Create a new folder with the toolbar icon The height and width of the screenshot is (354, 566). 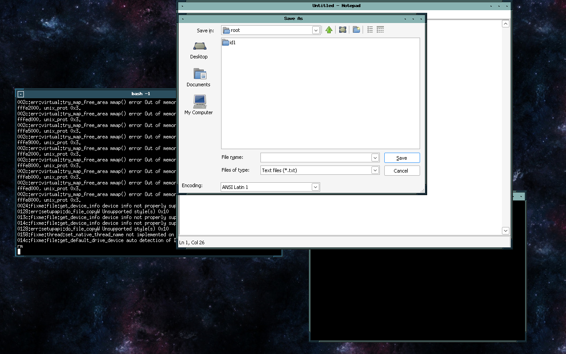[356, 30]
